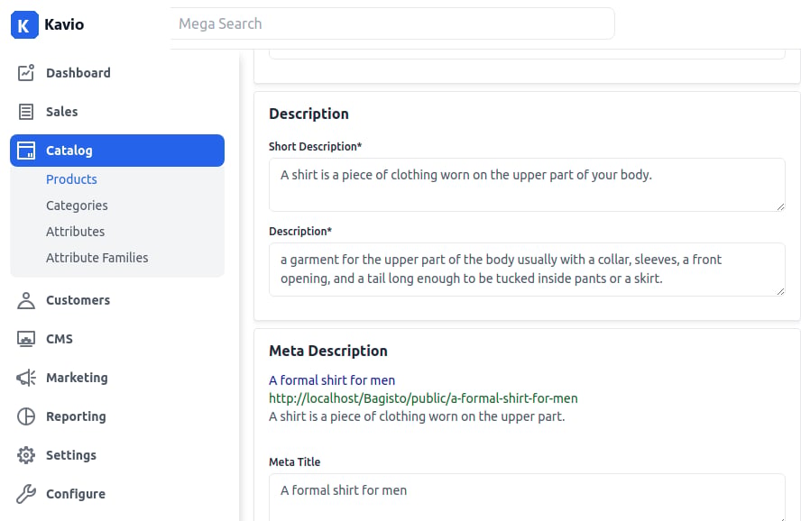
Task: Click into Short Description textarea
Action: (x=527, y=185)
